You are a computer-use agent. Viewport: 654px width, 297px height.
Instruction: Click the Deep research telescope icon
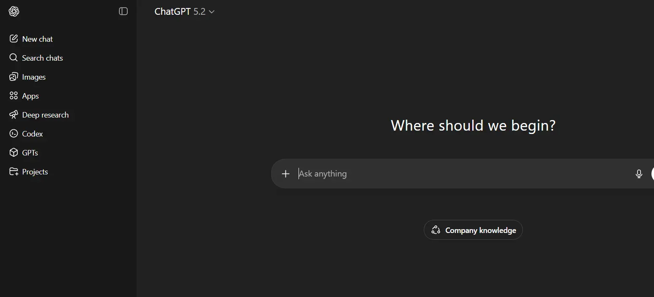(x=13, y=115)
